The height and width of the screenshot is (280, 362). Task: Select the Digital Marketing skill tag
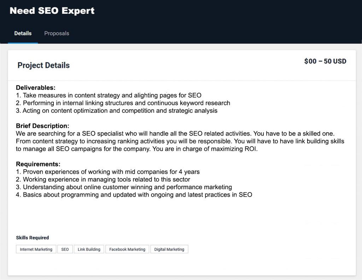(x=169, y=249)
